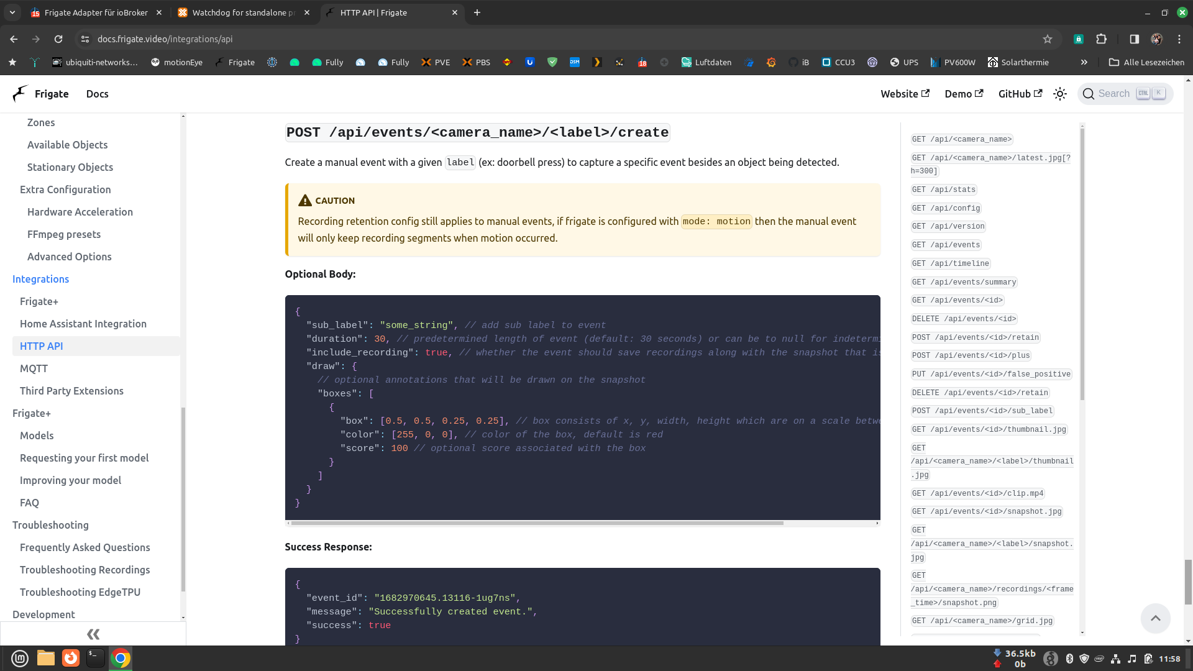Open the UPS bookmark

click(904, 62)
